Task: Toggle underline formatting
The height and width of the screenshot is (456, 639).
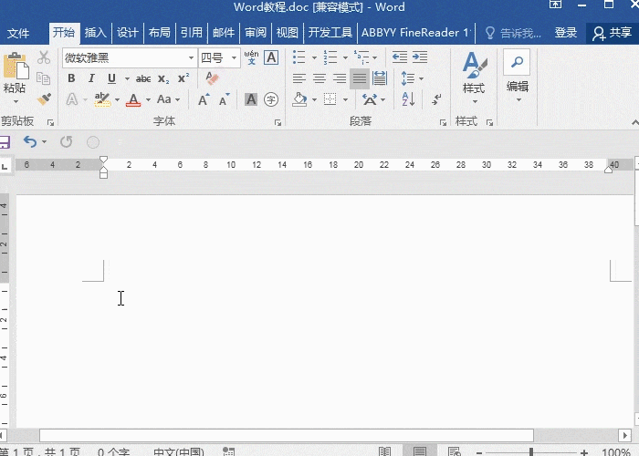Action: click(x=111, y=78)
